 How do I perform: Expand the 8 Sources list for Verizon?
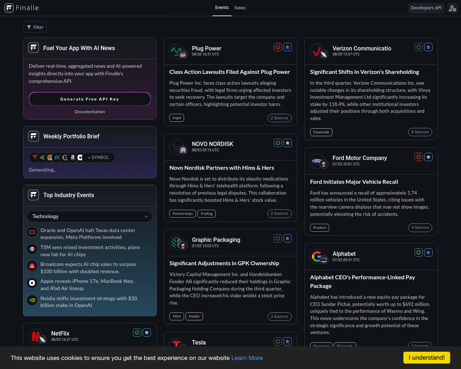point(420,132)
